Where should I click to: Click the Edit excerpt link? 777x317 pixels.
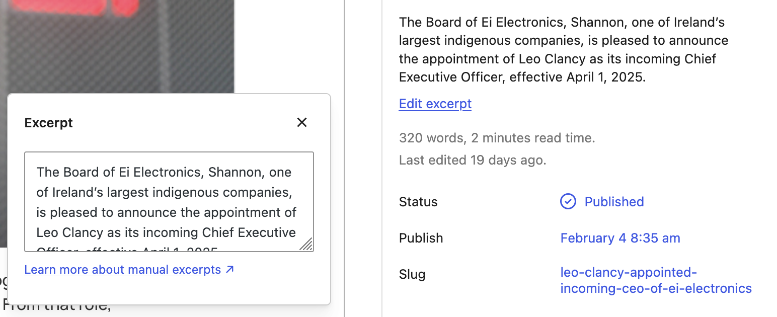pos(435,104)
